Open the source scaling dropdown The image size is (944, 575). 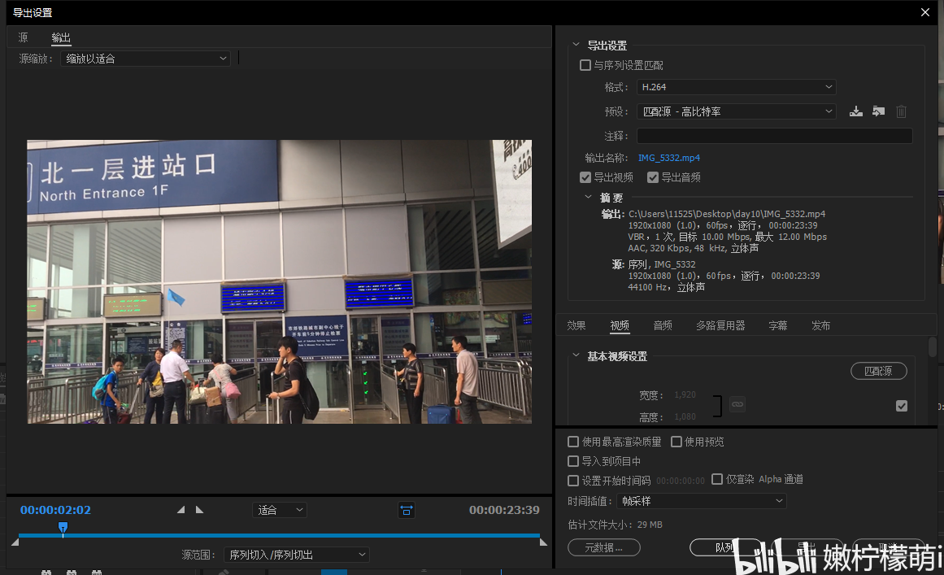point(145,59)
